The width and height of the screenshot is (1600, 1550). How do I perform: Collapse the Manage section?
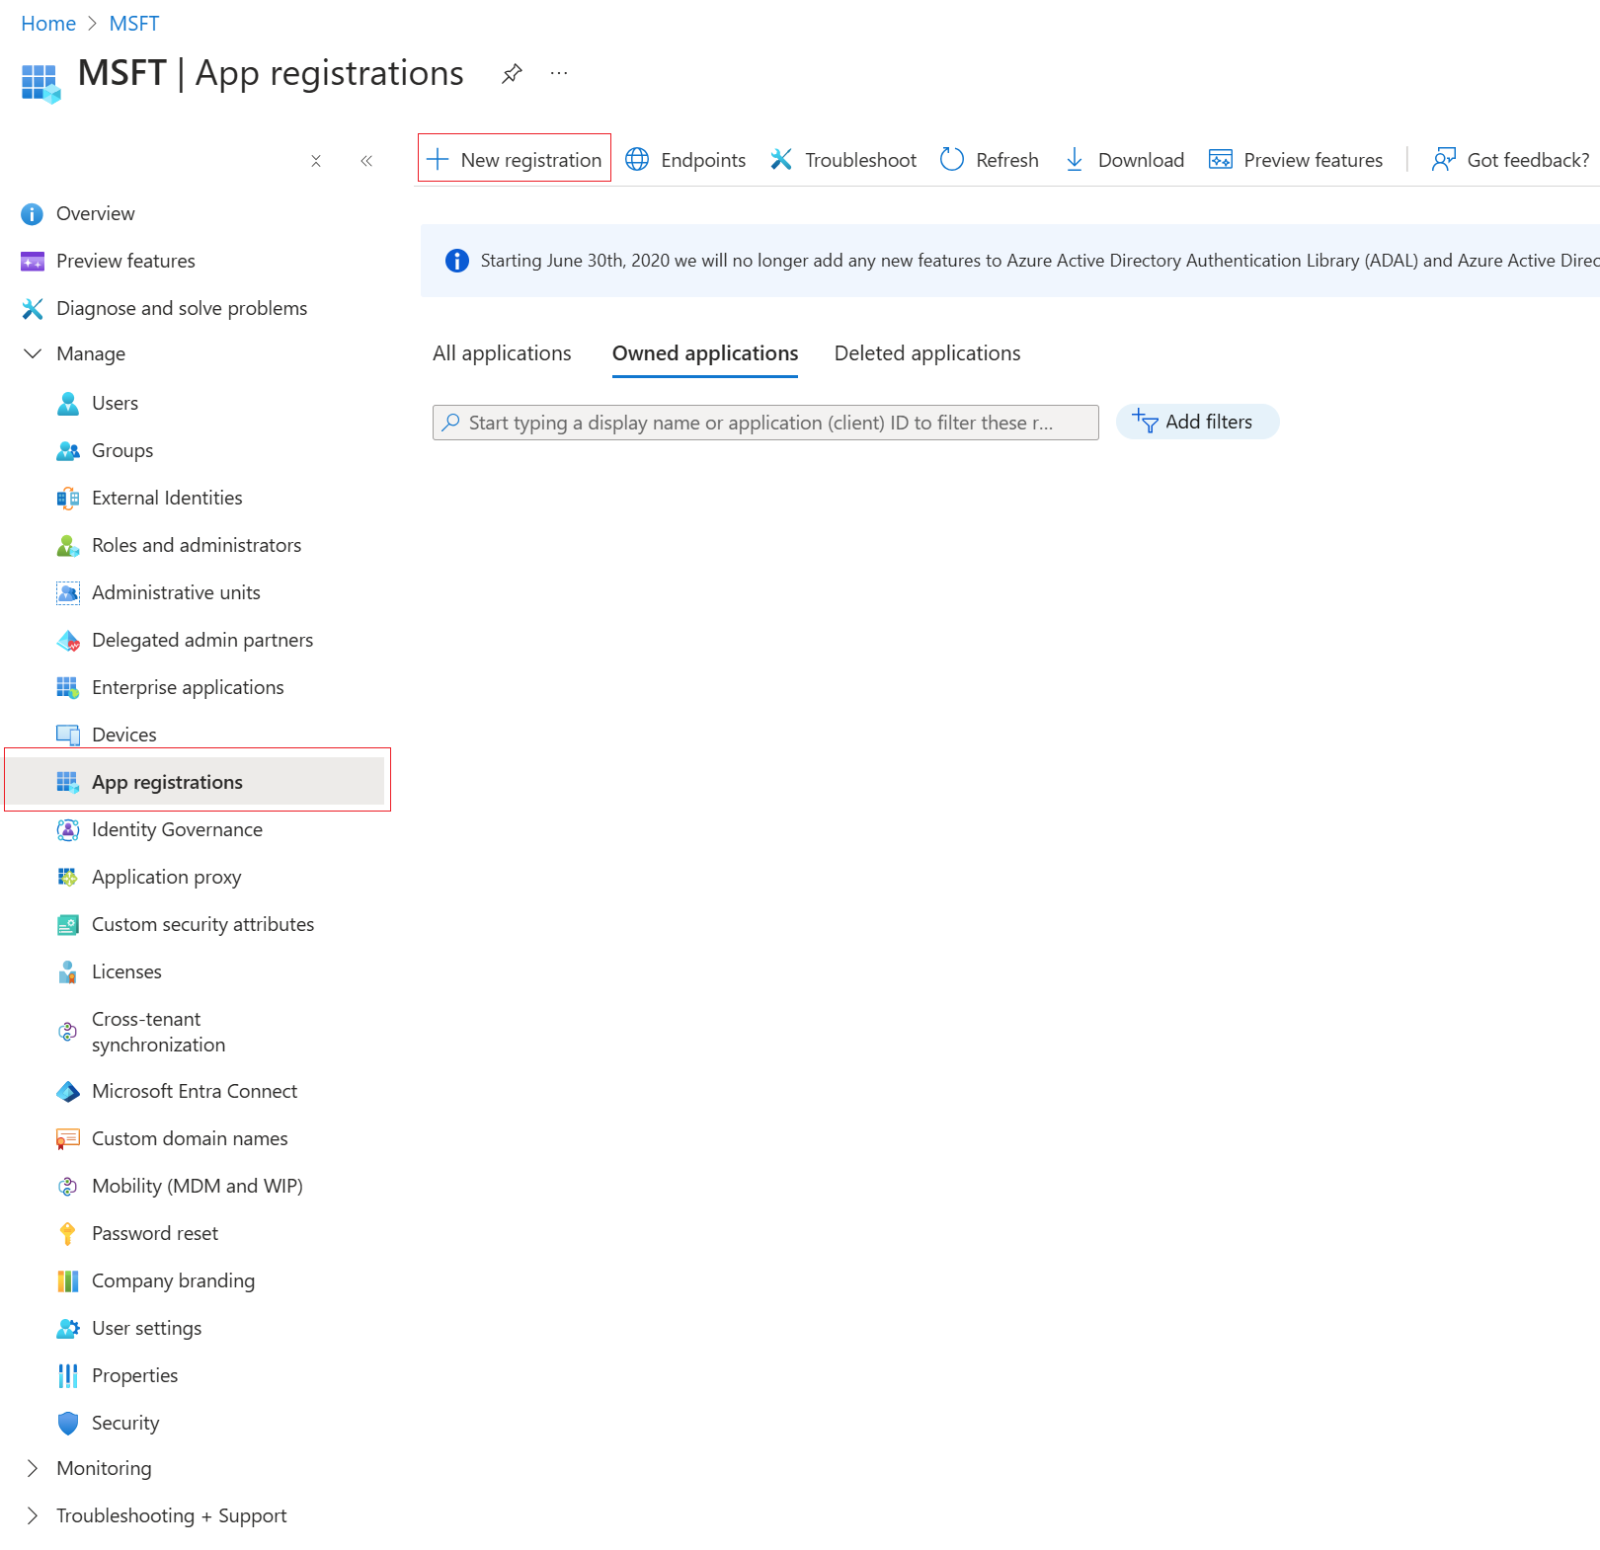click(x=33, y=353)
